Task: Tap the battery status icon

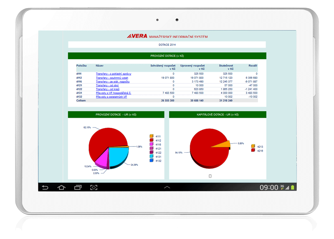Action: click(293, 187)
